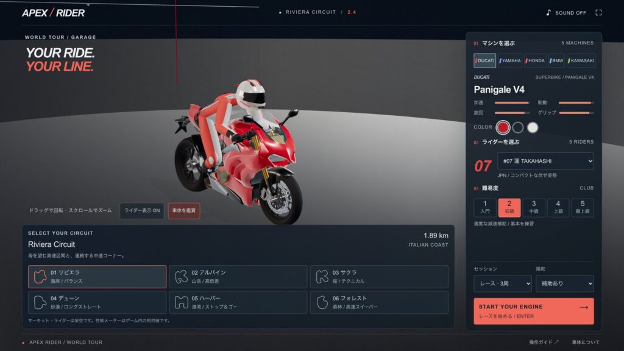Choose circuit 01 リビエラ
Viewport: 624px width, 351px height.
coord(97,277)
